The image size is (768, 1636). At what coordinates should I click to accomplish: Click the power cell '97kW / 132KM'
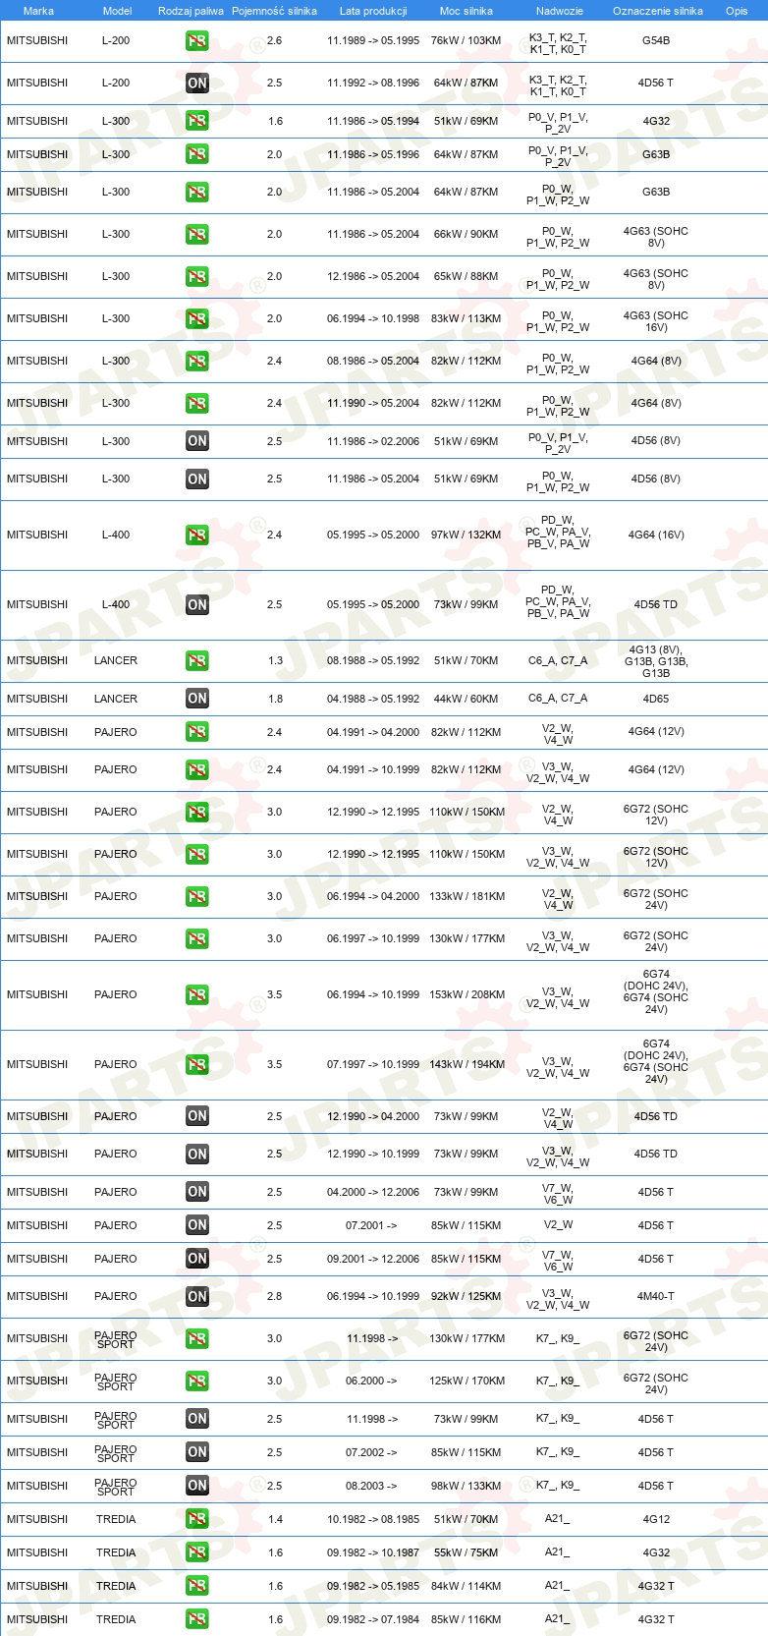tap(466, 536)
